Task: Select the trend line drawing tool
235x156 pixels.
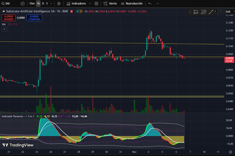Action: (211, 12)
